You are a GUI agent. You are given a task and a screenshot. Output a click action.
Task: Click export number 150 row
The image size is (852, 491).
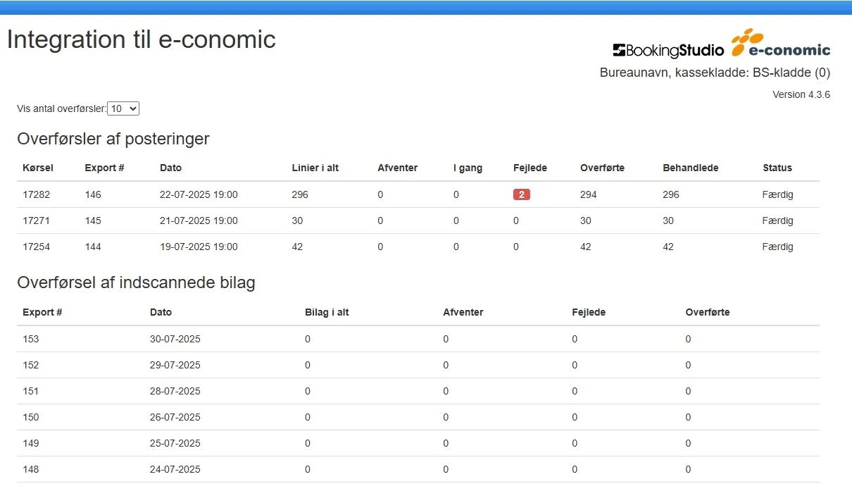tap(31, 417)
